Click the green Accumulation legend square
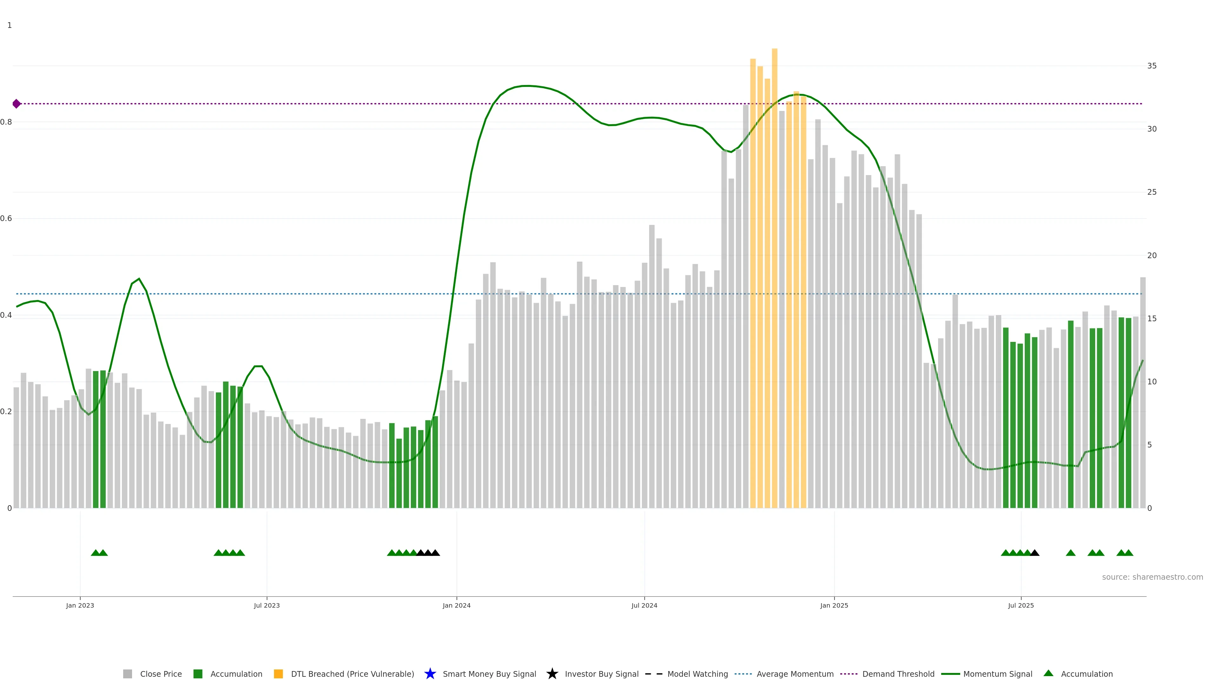Viewport: 1219px width, 685px height. click(198, 674)
